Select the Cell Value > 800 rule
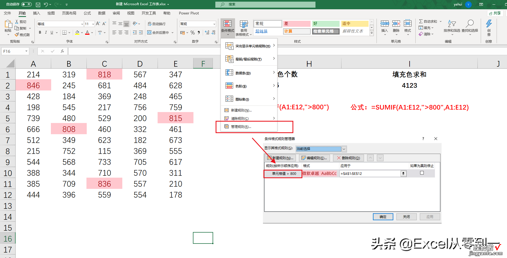 pos(283,174)
